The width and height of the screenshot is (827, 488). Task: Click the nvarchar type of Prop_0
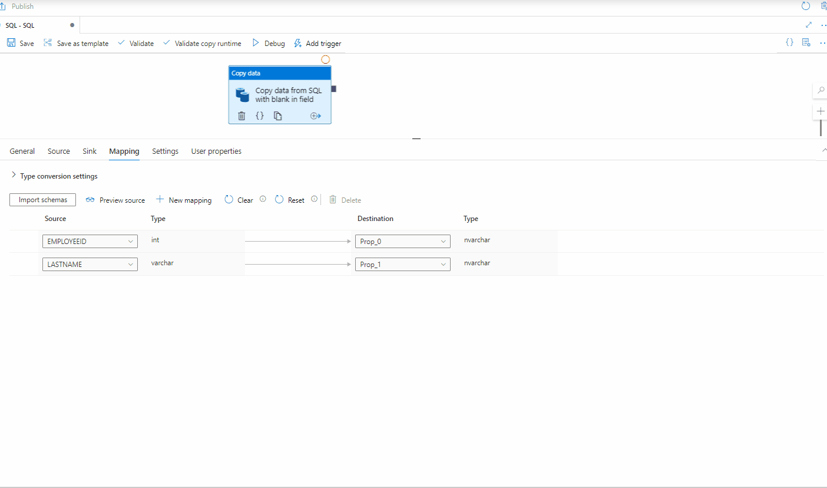pos(477,240)
